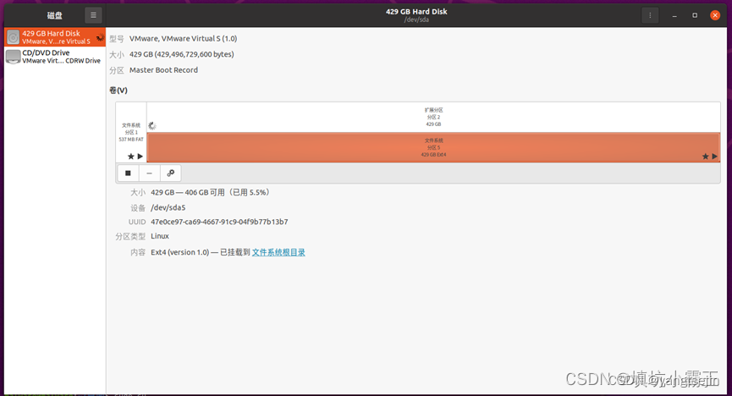The height and width of the screenshot is (396, 732).
Task: Maximize the Disks window
Action: 695,15
